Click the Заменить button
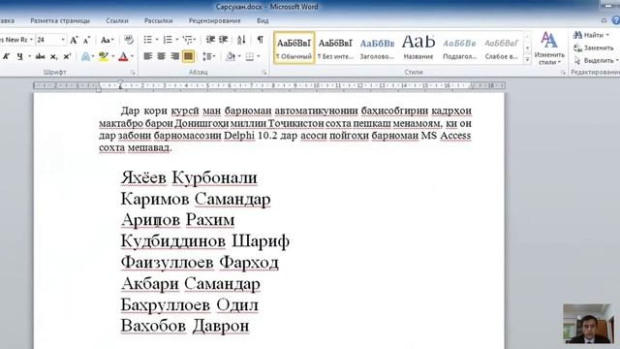This screenshot has width=620, height=349. tap(594, 48)
